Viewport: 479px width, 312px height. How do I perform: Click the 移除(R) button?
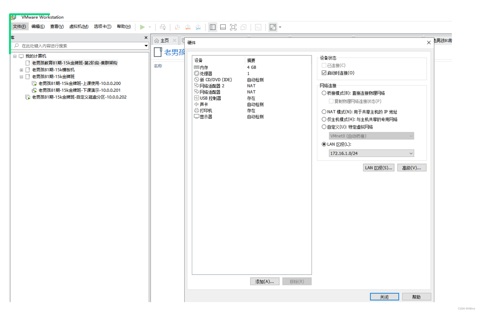[x=297, y=281]
